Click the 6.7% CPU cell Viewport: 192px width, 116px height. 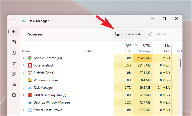(123, 88)
